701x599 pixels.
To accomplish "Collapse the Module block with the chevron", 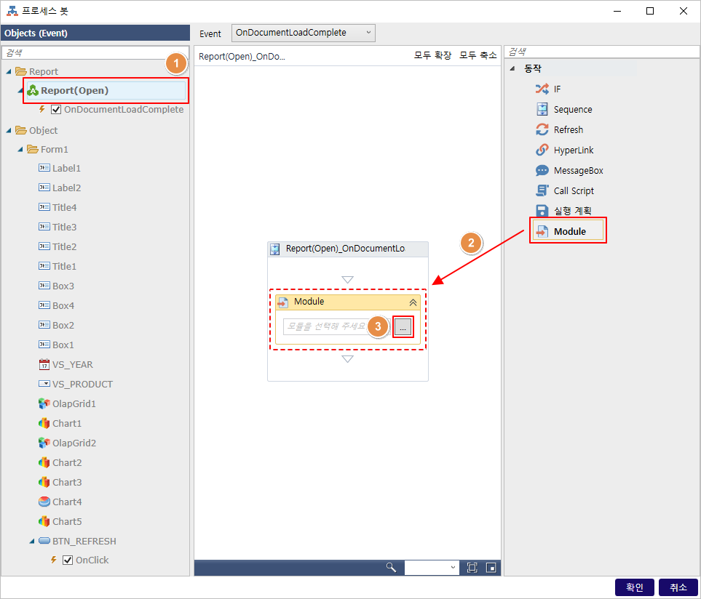I will 413,302.
